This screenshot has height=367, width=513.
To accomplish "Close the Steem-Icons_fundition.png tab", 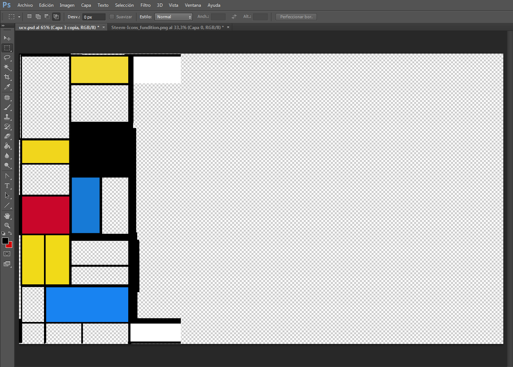I will click(x=228, y=27).
